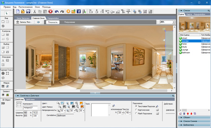The width and height of the screenshot is (211, 128).
Task: Open the text position X dropdown
Action: point(122,112)
